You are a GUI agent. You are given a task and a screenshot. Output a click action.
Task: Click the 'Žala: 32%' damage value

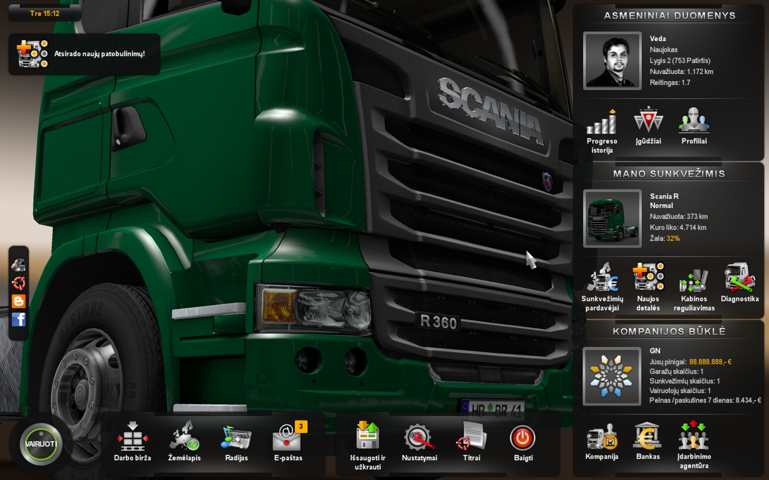pyautogui.click(x=665, y=239)
